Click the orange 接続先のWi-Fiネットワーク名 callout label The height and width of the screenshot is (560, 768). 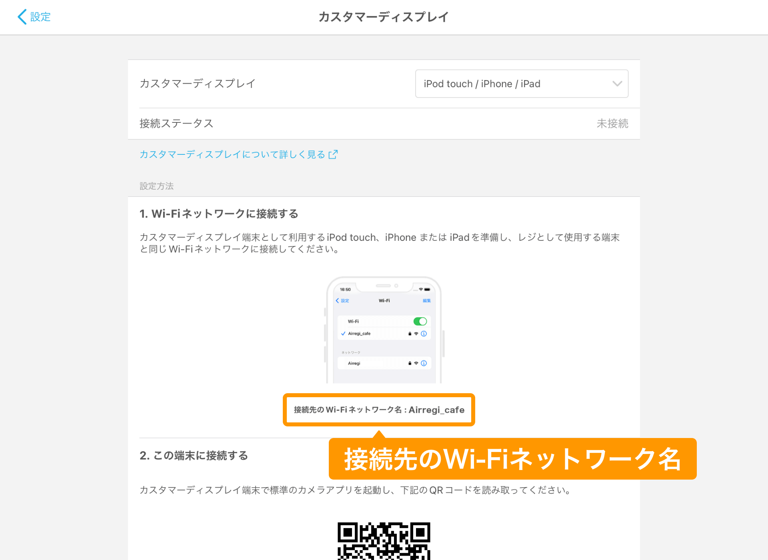click(x=510, y=459)
